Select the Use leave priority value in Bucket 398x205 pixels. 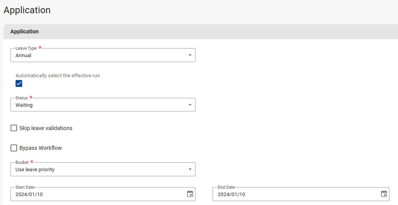[35, 170]
